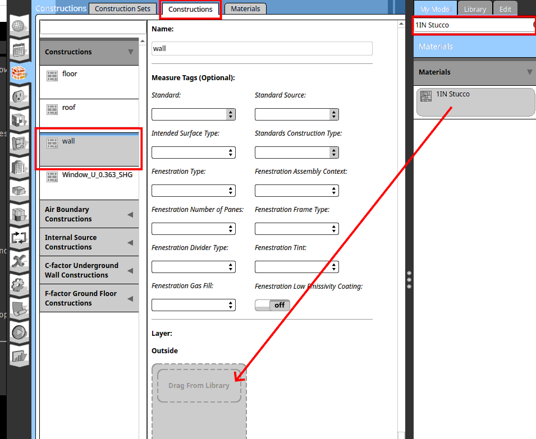
Task: Open the Results Summary chart icon
Action: pyautogui.click(x=19, y=355)
